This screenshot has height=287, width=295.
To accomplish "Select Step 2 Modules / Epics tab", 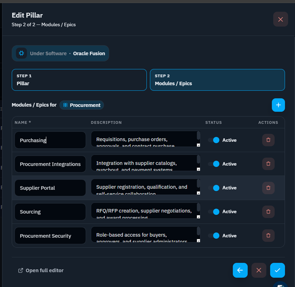I will (217, 80).
